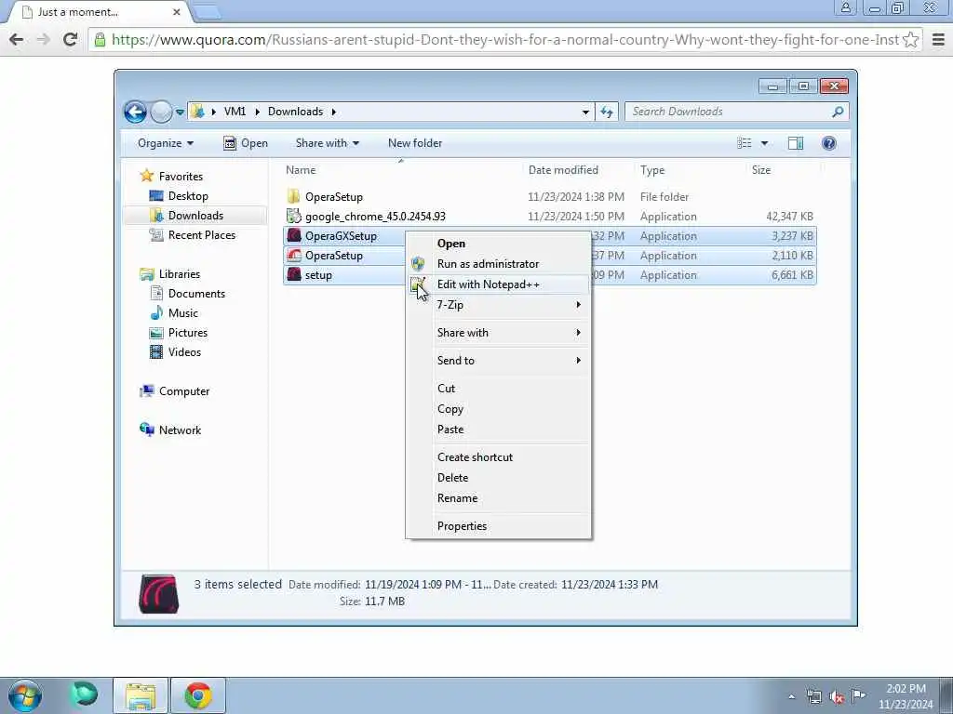
Task: Click the Search Downloads field
Action: (x=736, y=112)
